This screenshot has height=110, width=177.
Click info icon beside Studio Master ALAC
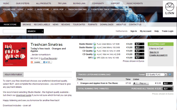tap(95, 48)
